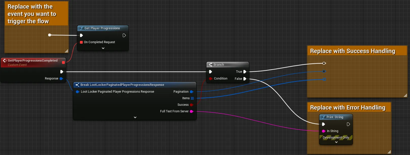The height and width of the screenshot is (155, 410).
Task: Click the Pagination output pin
Action: (x=191, y=92)
